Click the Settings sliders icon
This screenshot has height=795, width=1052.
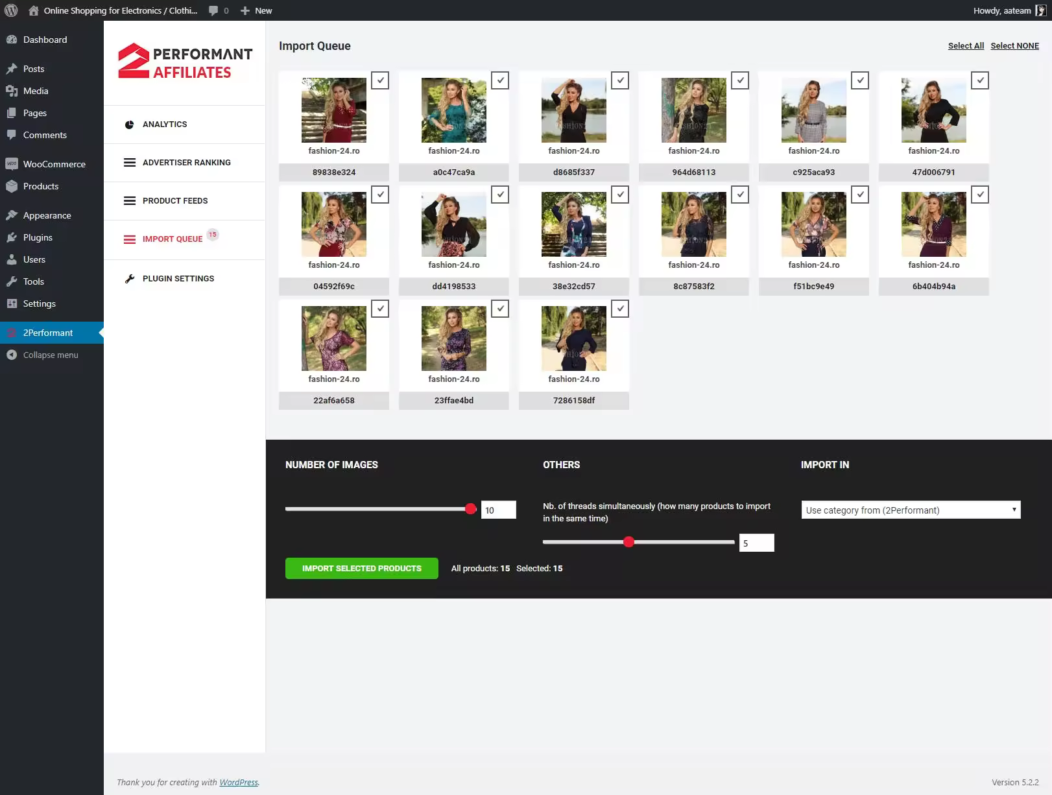[12, 303]
